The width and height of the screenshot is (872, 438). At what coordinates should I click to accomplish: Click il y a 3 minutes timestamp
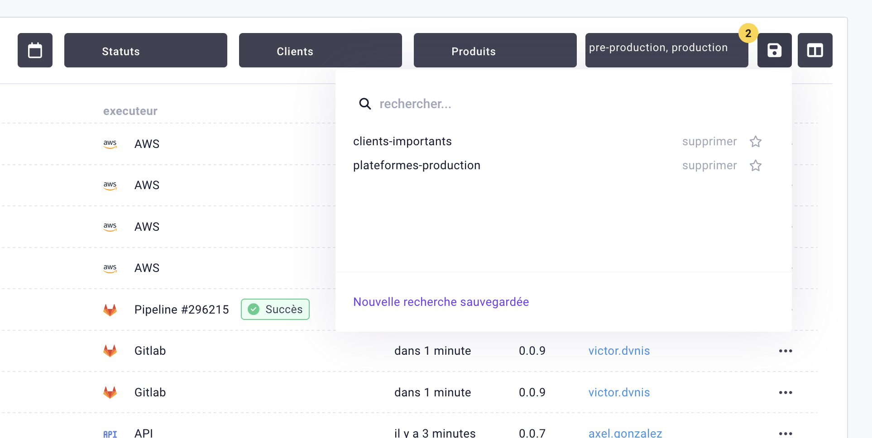(435, 433)
